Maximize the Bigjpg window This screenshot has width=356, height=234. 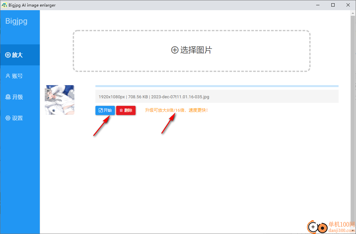pyautogui.click(x=333, y=5)
